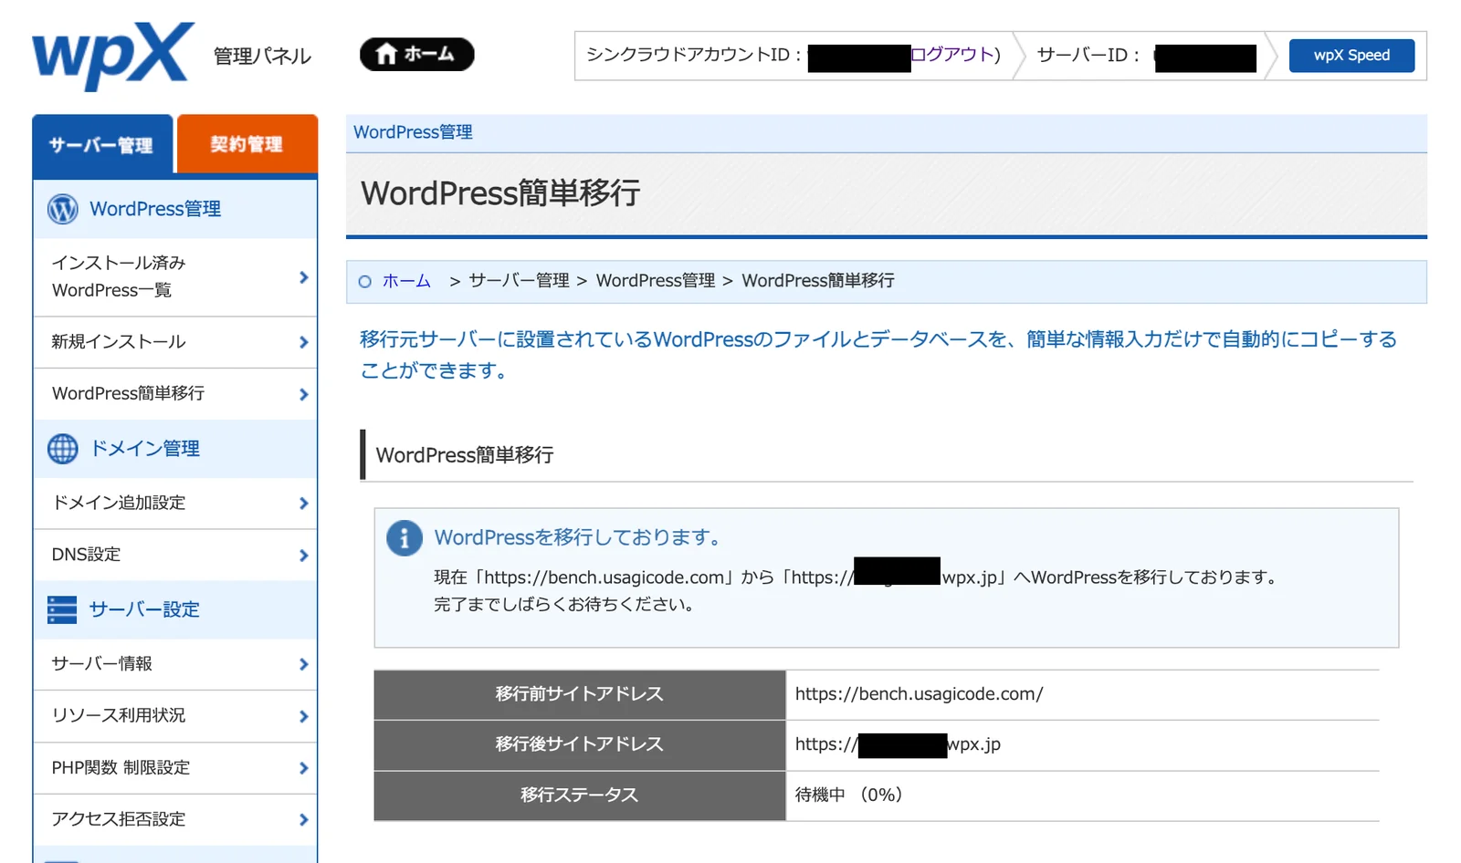Screen dimensions: 1461x863
Task: Click chevron beside DNS設定
Action: click(304, 556)
